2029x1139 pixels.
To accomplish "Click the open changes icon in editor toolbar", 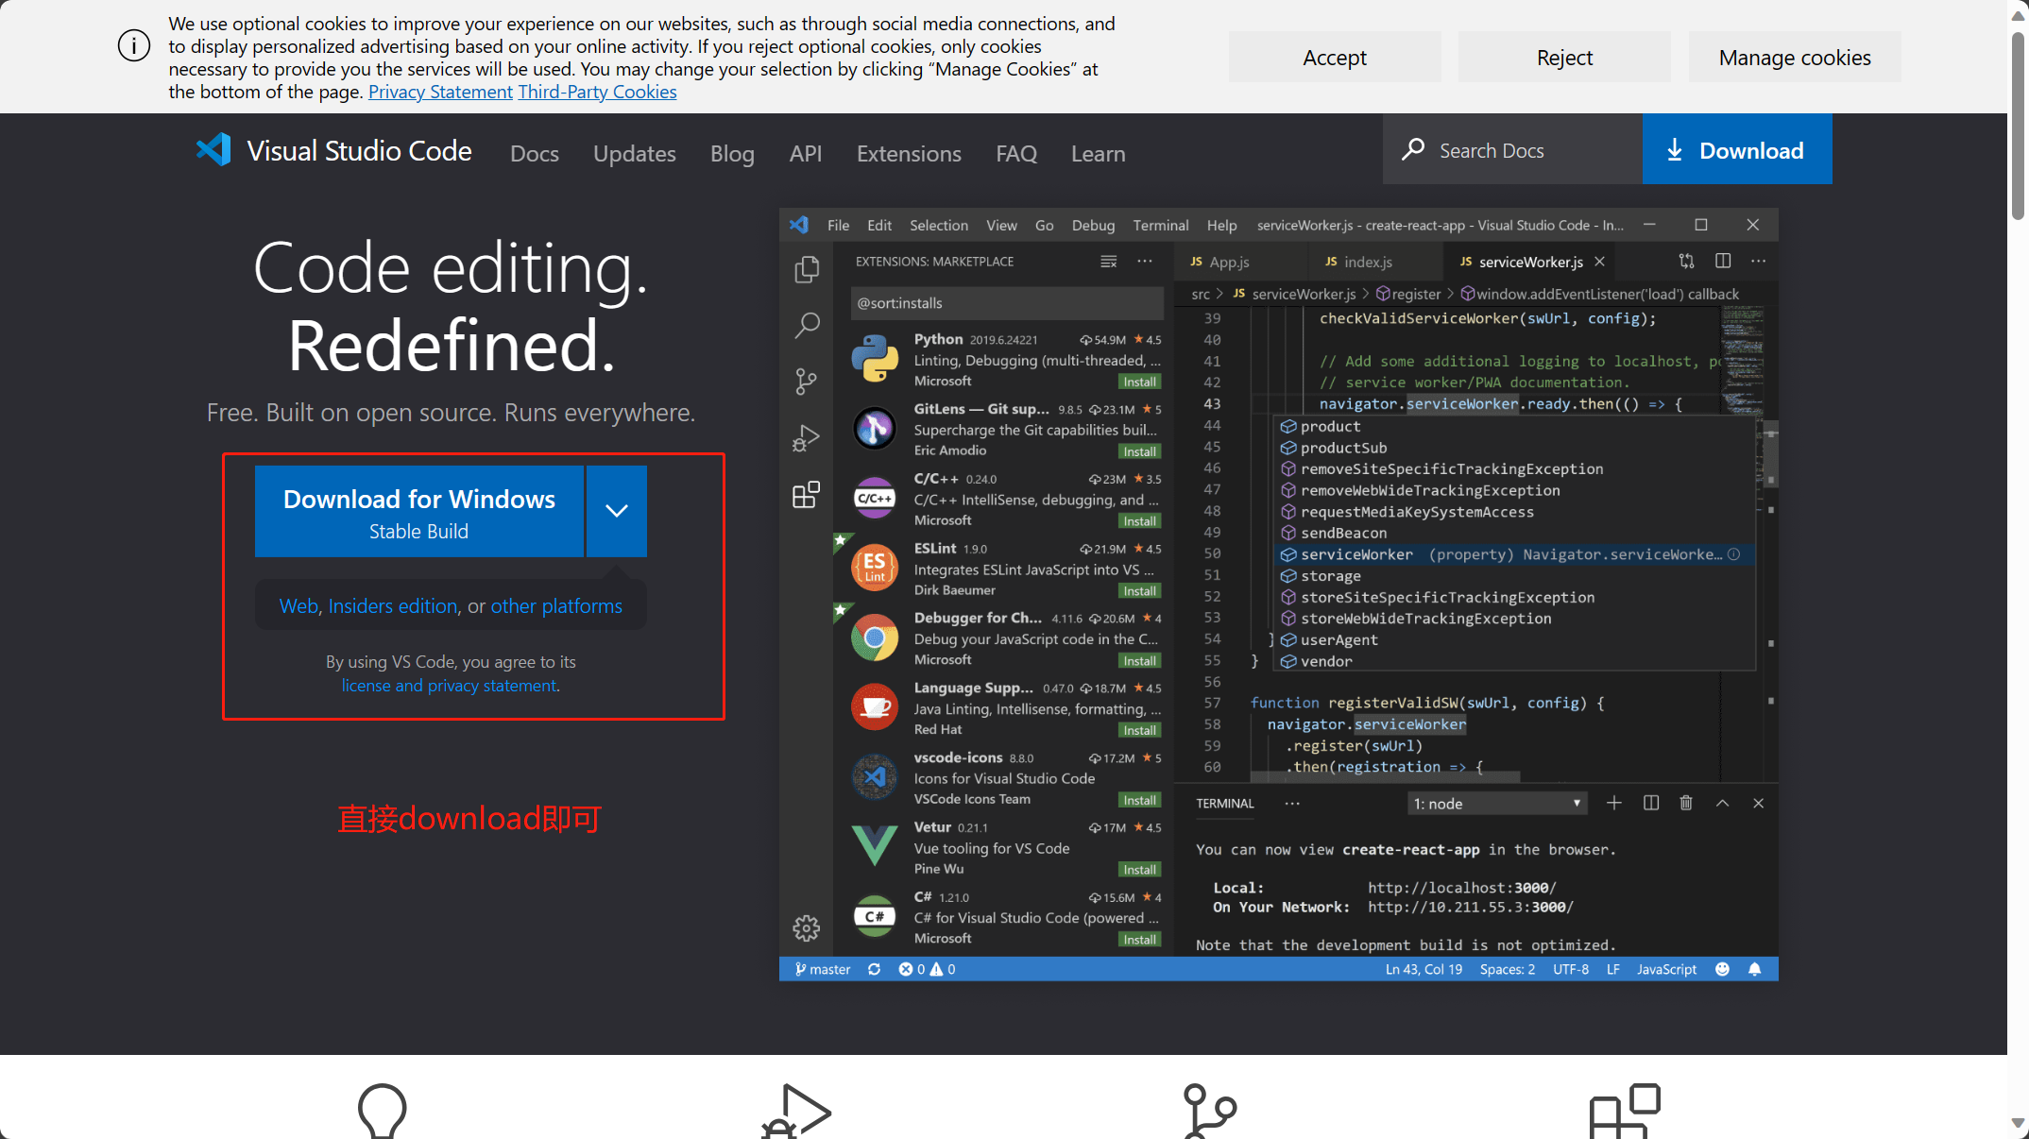I will 1687,261.
